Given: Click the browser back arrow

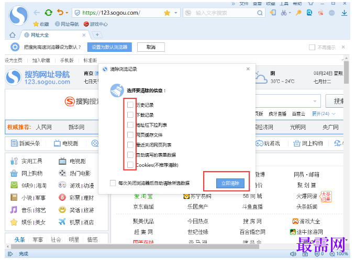Looking at the screenshot, I should point(37,13).
